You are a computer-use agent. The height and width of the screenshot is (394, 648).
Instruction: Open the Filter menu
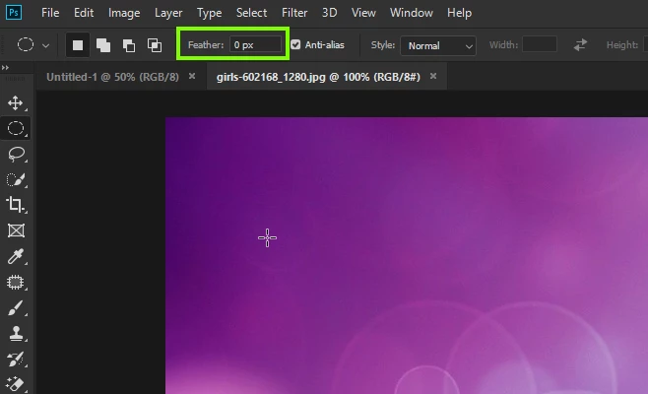(294, 13)
